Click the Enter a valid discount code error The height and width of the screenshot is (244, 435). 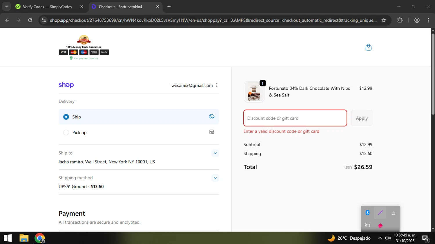pos(281,131)
